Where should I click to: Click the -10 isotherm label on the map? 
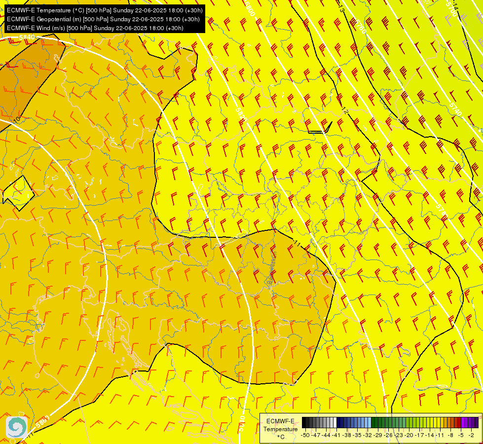pos(16,119)
